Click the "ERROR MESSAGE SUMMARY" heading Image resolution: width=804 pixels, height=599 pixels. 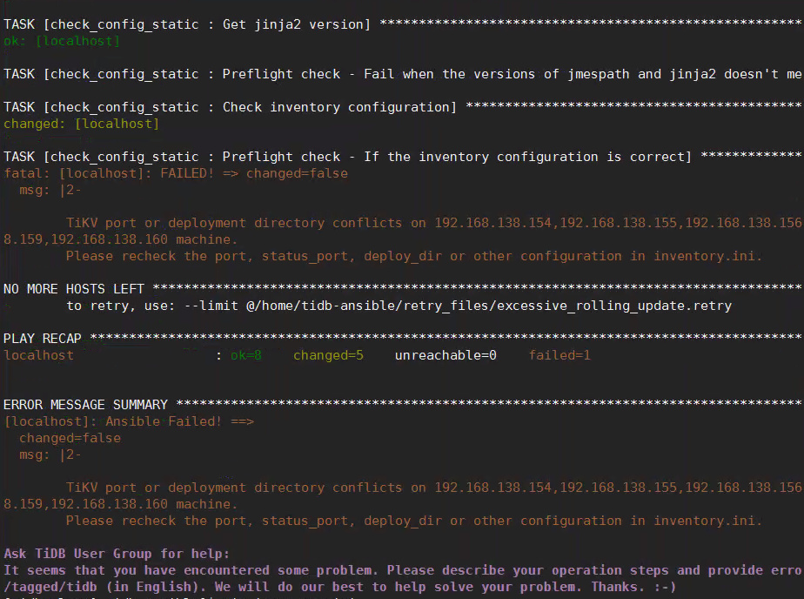[85, 405]
